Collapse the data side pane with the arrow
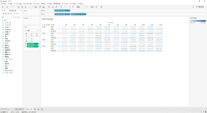207x113 pixels. point(21,10)
